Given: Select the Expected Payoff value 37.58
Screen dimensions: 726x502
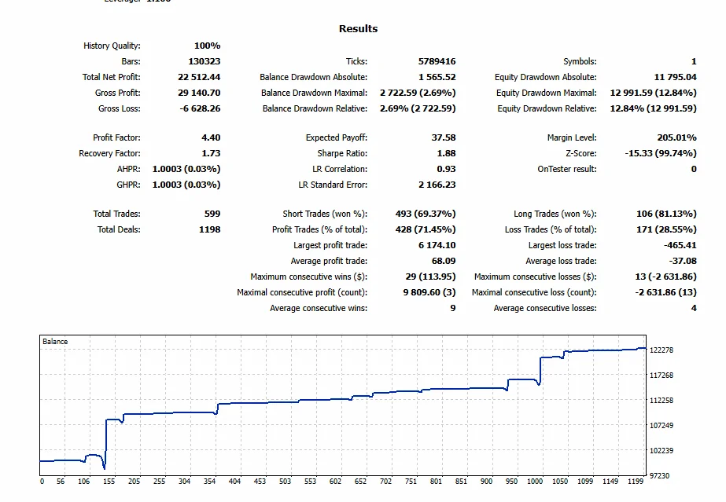Looking at the screenshot, I should 443,137.
